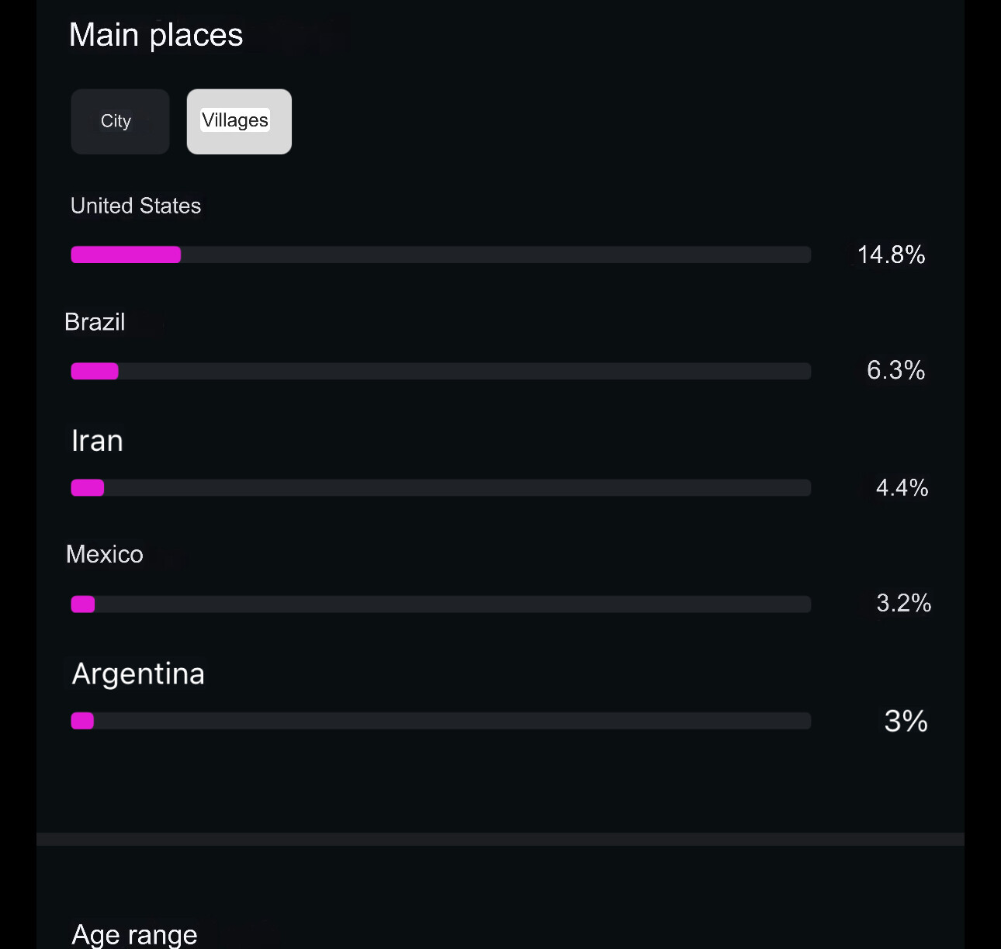Click the 4.4% percentage value
Image resolution: width=1001 pixels, height=949 pixels.
click(902, 487)
